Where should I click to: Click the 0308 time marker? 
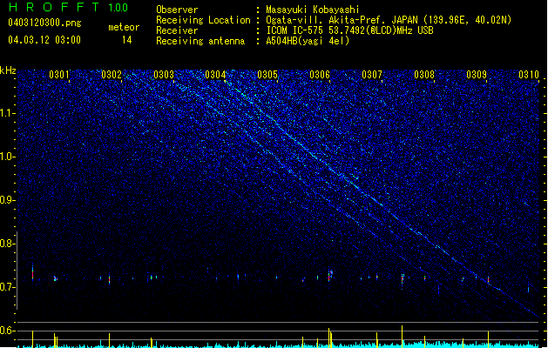pyautogui.click(x=424, y=75)
